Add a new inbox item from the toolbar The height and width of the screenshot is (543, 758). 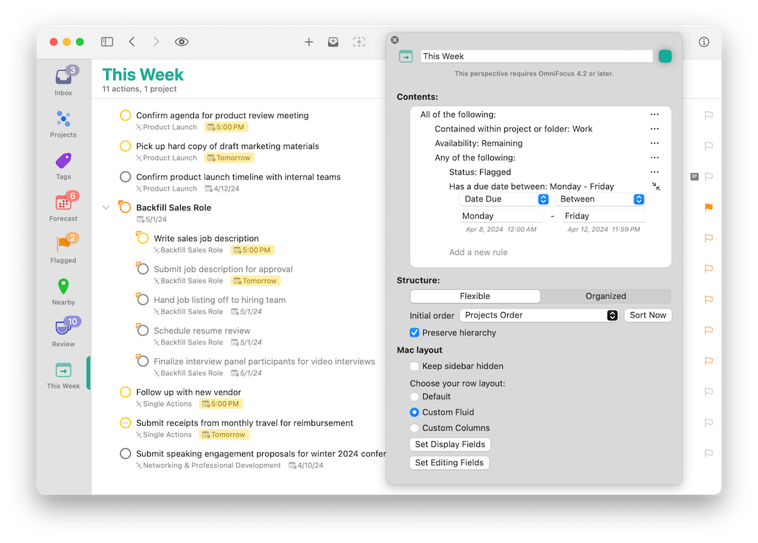pyautogui.click(x=333, y=42)
